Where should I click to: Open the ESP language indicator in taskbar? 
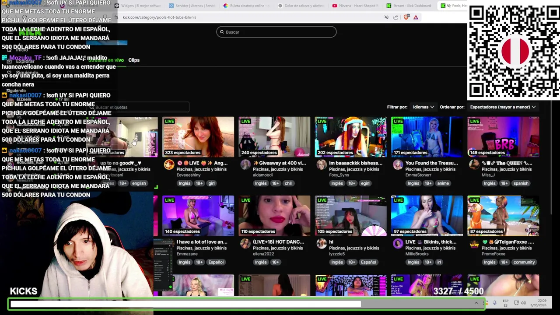[x=506, y=303]
